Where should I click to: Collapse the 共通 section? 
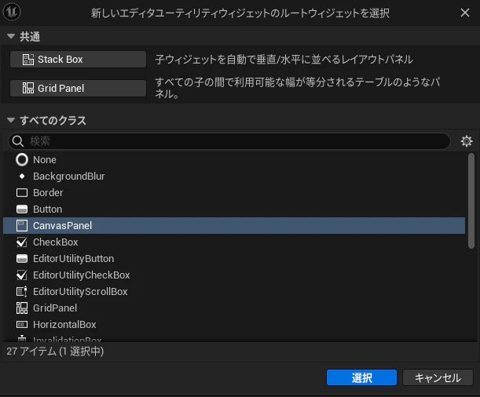click(11, 36)
